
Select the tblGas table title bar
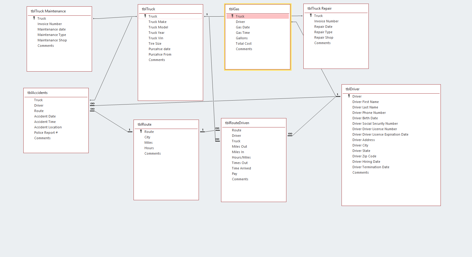coord(257,9)
